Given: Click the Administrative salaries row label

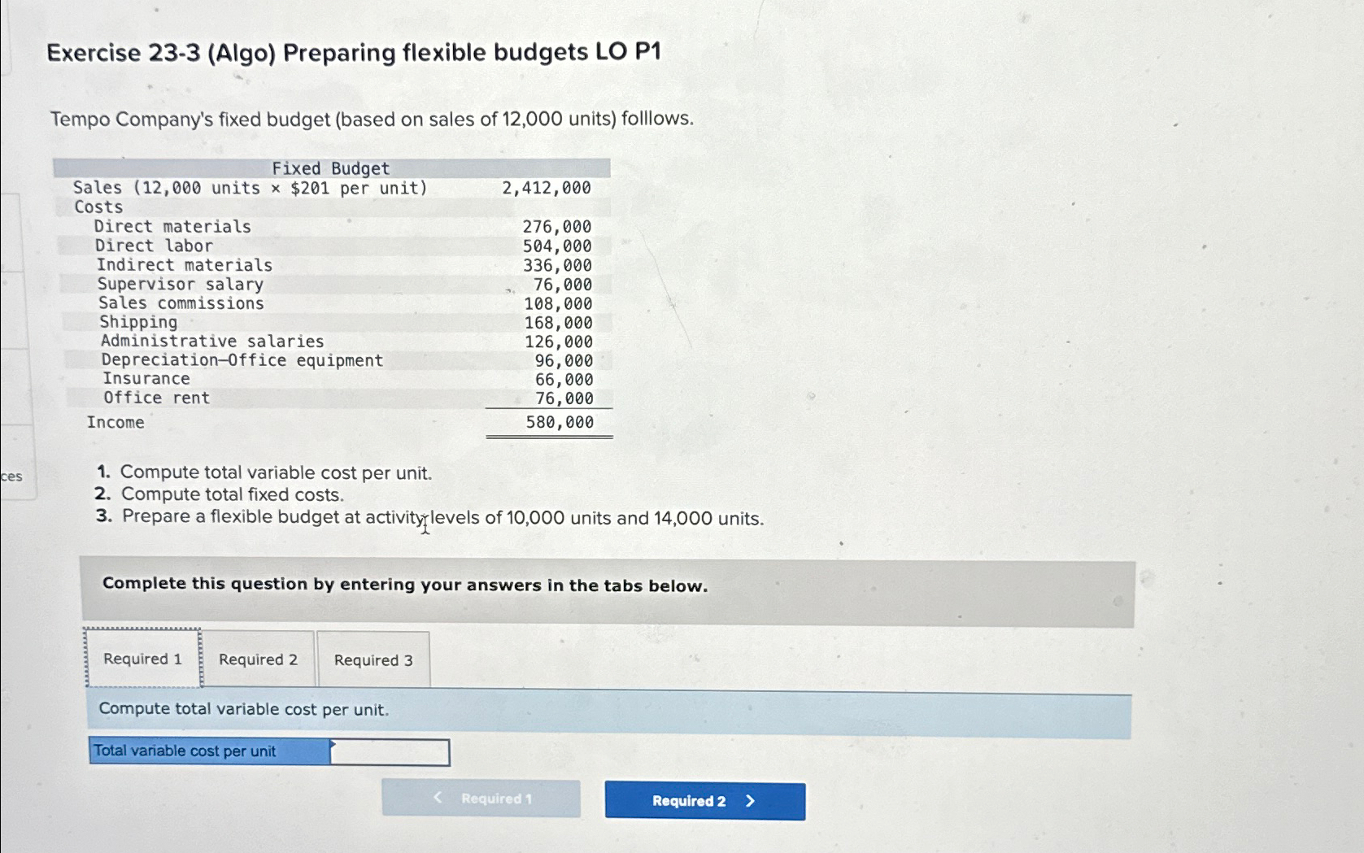Looking at the screenshot, I should (212, 342).
